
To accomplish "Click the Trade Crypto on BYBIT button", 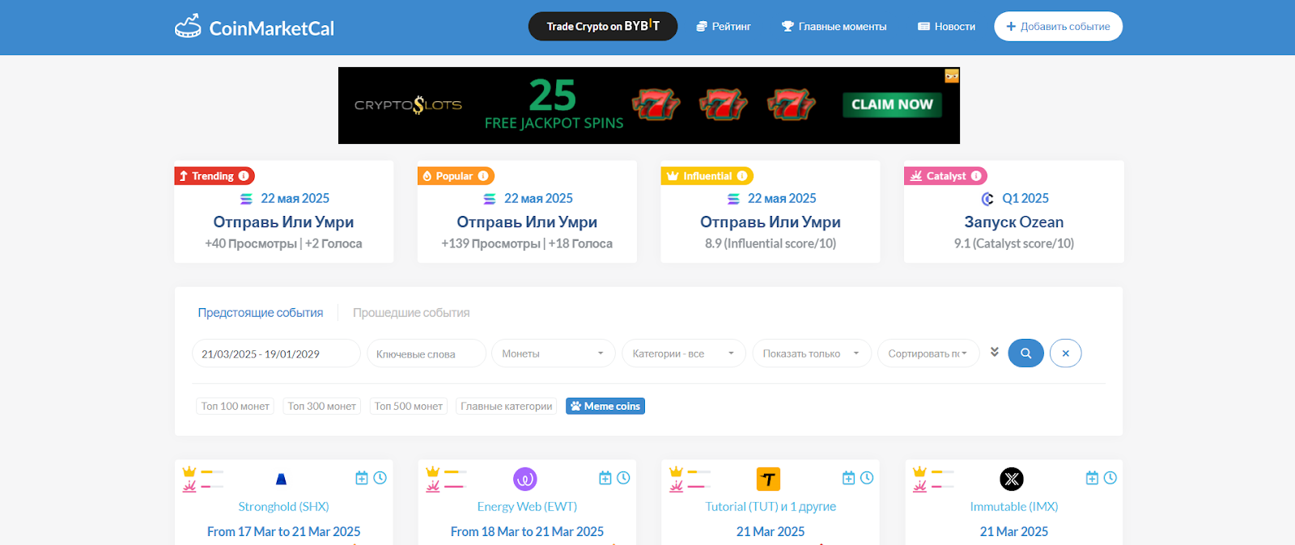I will 603,27.
